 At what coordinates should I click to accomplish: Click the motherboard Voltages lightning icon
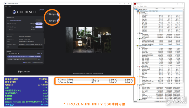[139, 12]
